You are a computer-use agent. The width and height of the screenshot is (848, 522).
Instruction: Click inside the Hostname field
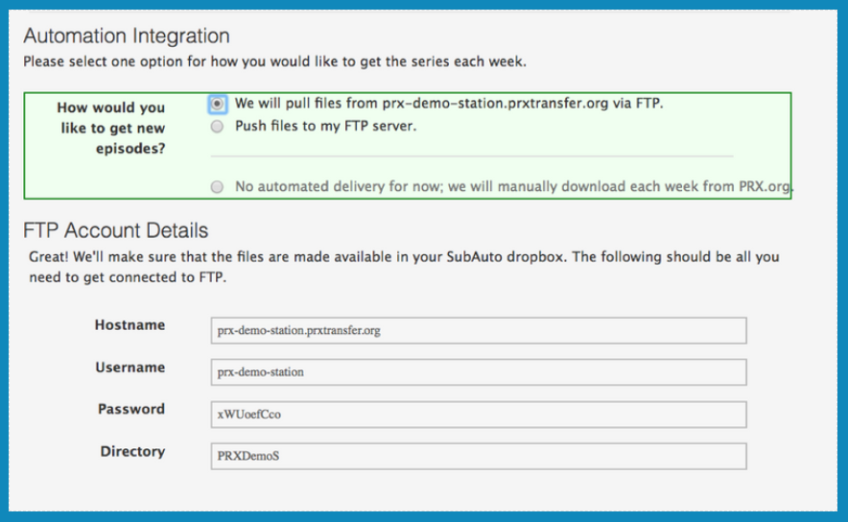click(x=479, y=330)
